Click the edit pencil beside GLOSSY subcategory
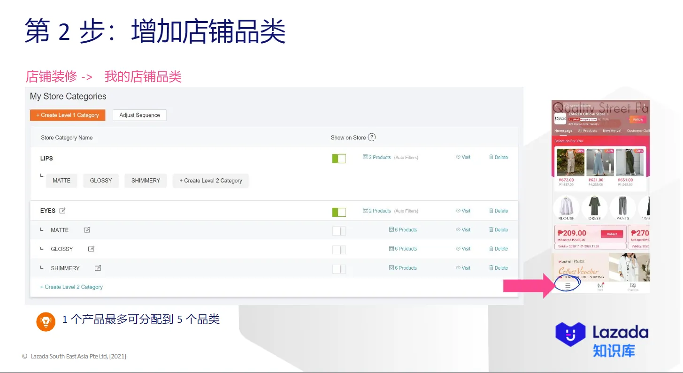The height and width of the screenshot is (373, 683). tap(91, 248)
